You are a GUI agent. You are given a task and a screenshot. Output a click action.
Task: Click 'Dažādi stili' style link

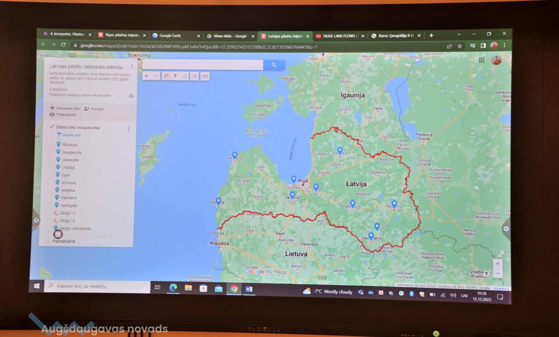click(71, 135)
